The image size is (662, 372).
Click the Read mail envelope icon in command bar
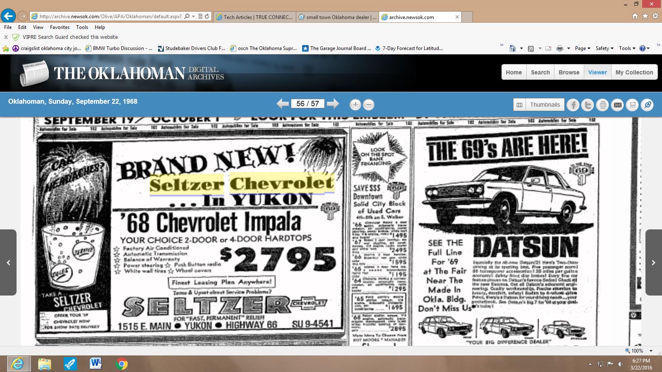548,48
